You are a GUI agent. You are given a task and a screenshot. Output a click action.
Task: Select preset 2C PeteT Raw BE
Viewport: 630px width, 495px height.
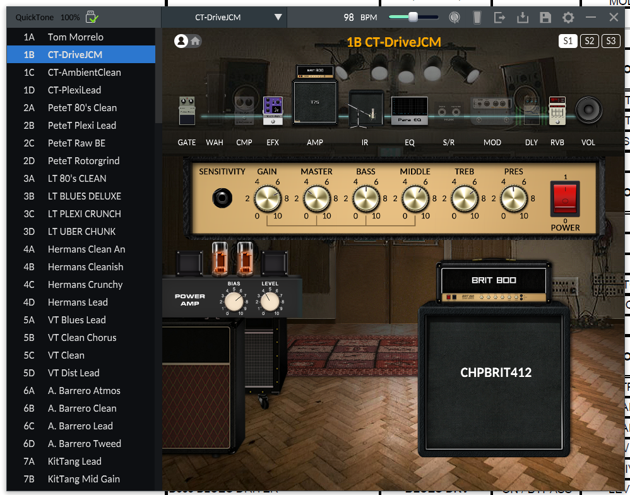pyautogui.click(x=81, y=143)
